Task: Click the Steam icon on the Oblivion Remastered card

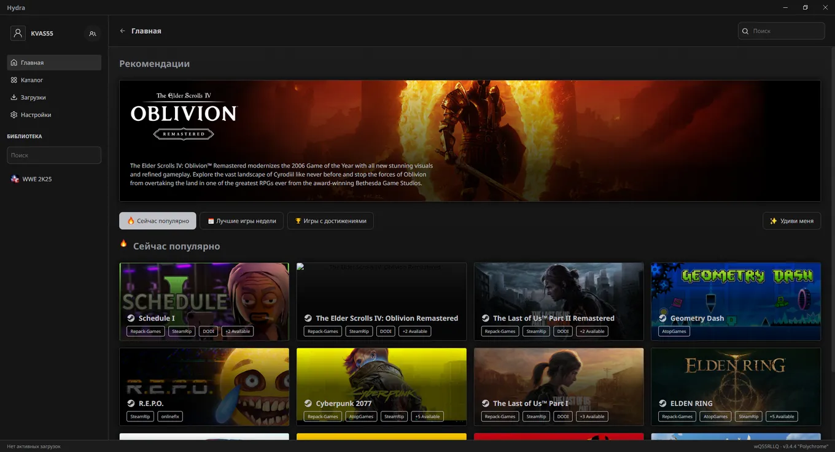Action: pos(308,318)
